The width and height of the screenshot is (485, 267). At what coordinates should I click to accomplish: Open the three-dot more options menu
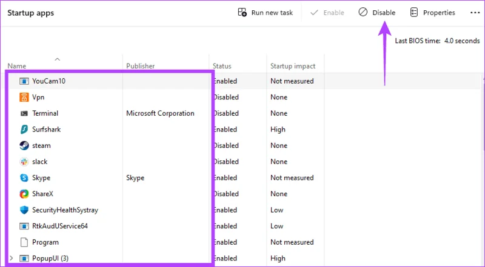tap(475, 13)
